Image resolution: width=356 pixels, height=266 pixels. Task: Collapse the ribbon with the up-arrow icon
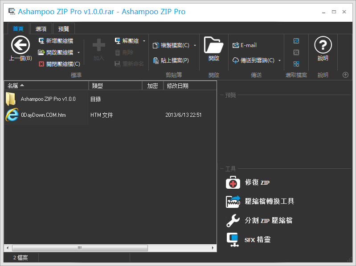click(345, 75)
